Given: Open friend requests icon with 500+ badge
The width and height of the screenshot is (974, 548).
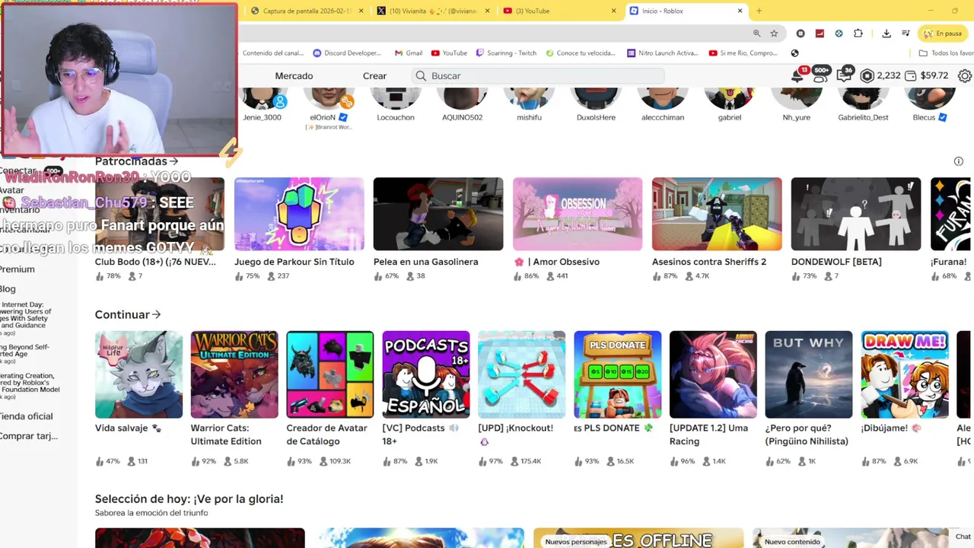Looking at the screenshot, I should point(820,75).
